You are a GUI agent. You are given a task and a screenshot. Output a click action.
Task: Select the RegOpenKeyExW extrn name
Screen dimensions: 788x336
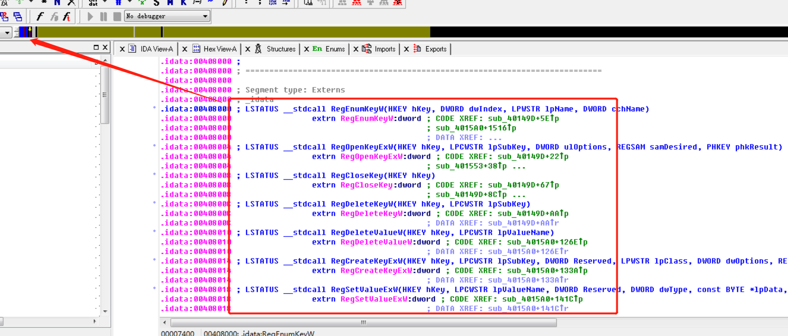click(x=371, y=156)
